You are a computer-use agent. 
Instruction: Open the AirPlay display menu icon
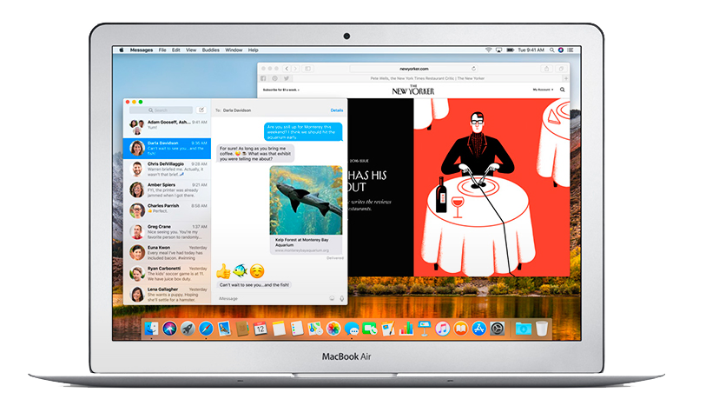(499, 50)
